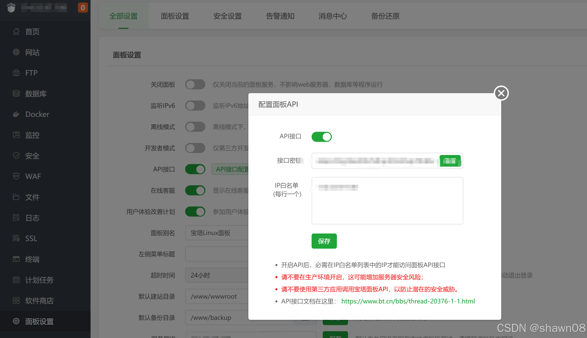
Task: Click the database icon in sidebar
Action: (16, 94)
